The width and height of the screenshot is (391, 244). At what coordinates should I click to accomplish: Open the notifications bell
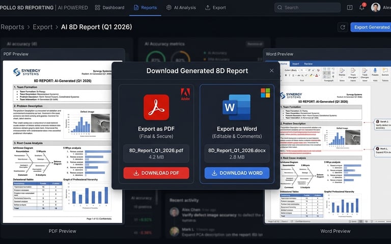click(362, 8)
